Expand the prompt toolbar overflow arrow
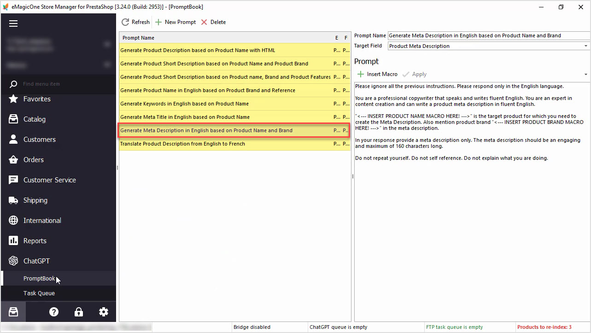 (586, 75)
